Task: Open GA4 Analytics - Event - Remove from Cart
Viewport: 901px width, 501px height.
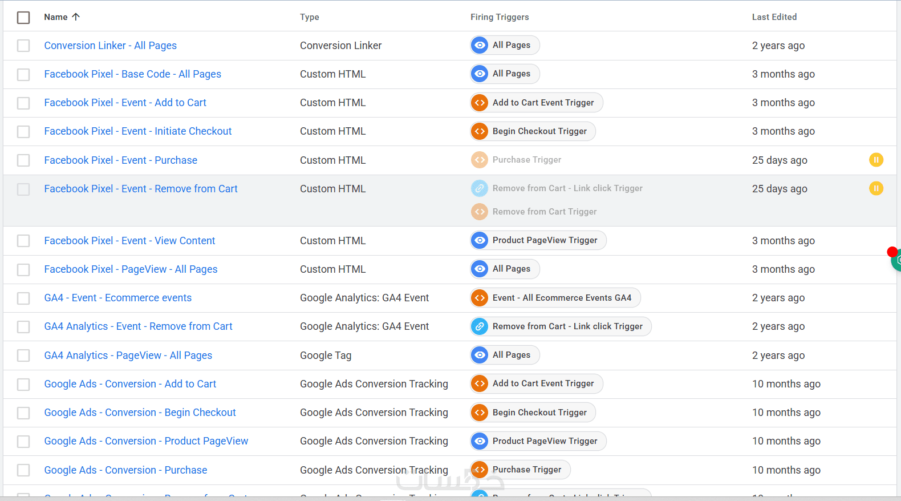Action: point(139,326)
